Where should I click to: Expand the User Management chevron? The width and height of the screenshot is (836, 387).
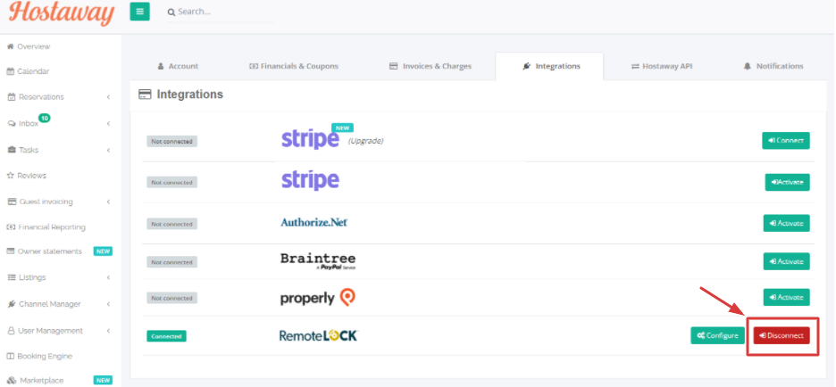click(x=108, y=331)
